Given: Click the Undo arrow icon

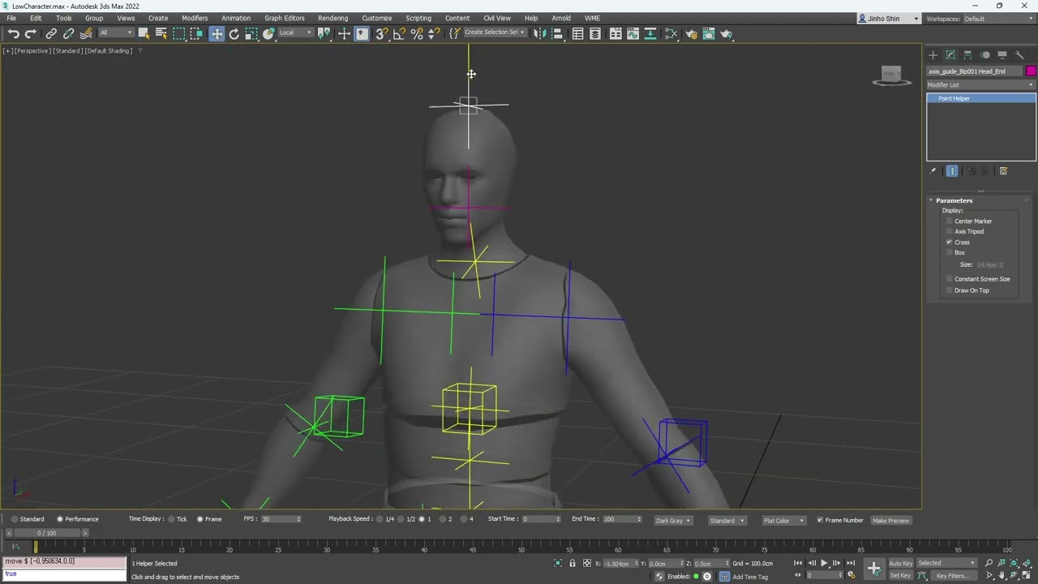Looking at the screenshot, I should (x=14, y=33).
